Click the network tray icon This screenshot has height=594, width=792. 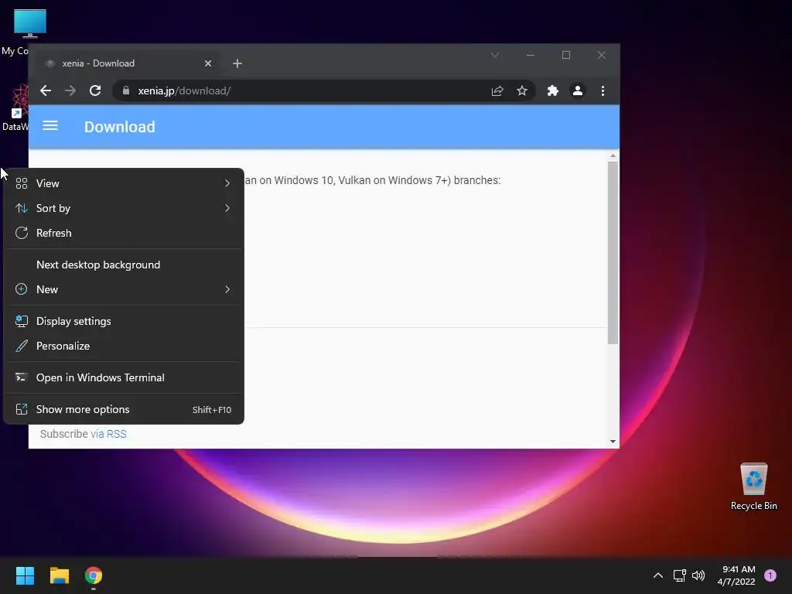click(x=679, y=575)
